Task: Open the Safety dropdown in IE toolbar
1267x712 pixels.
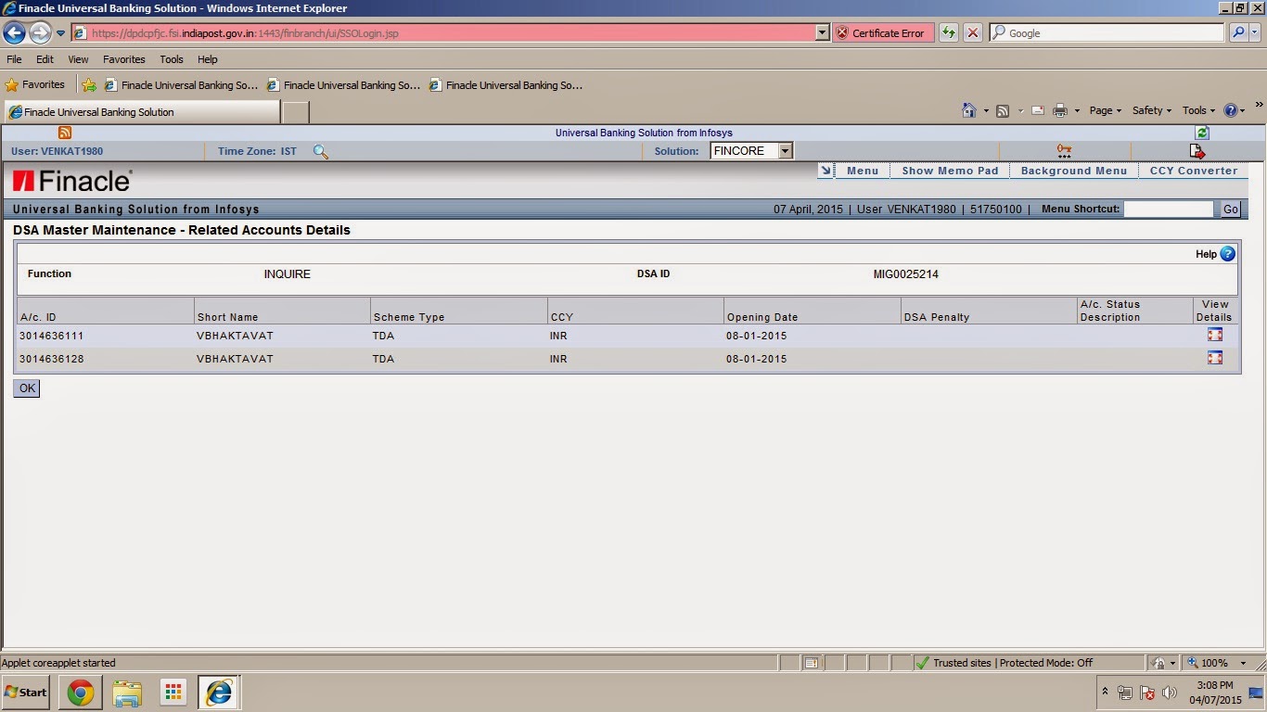Action: click(1150, 110)
